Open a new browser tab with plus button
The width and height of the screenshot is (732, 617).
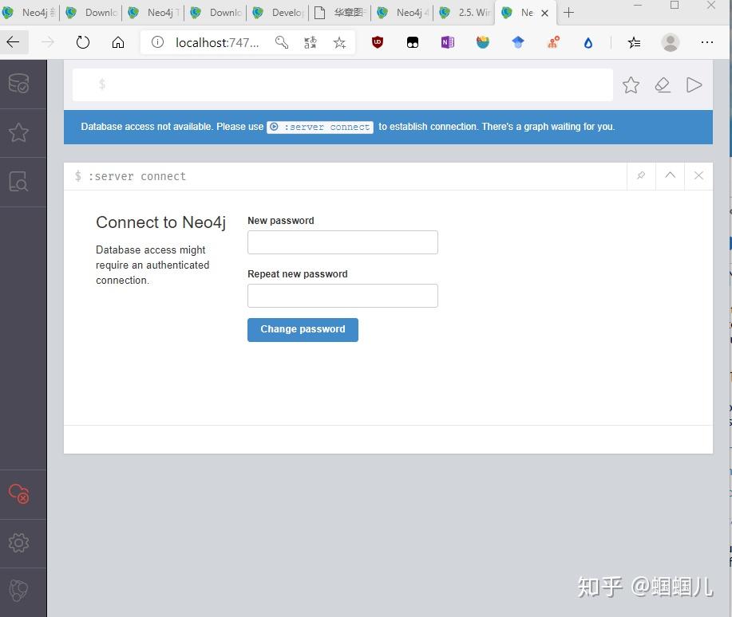point(568,13)
